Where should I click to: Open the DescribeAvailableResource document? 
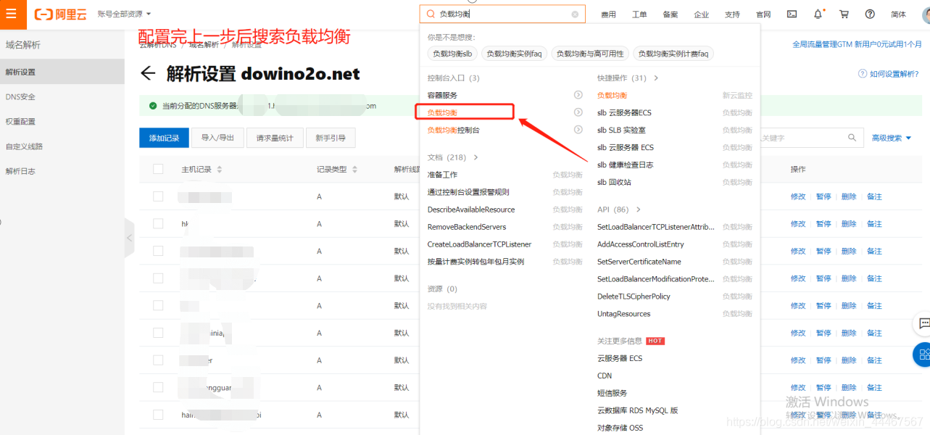471,210
